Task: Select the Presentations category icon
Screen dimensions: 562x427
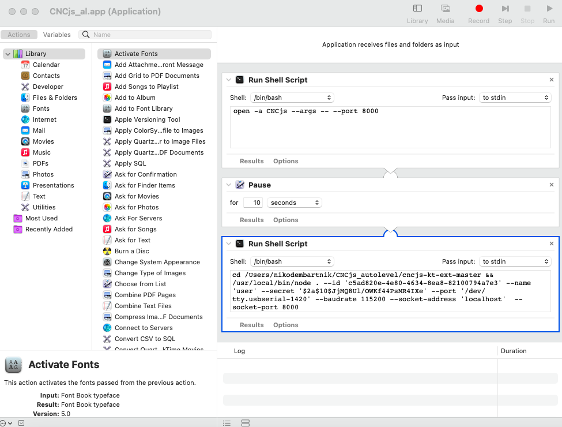Action: pyautogui.click(x=25, y=185)
